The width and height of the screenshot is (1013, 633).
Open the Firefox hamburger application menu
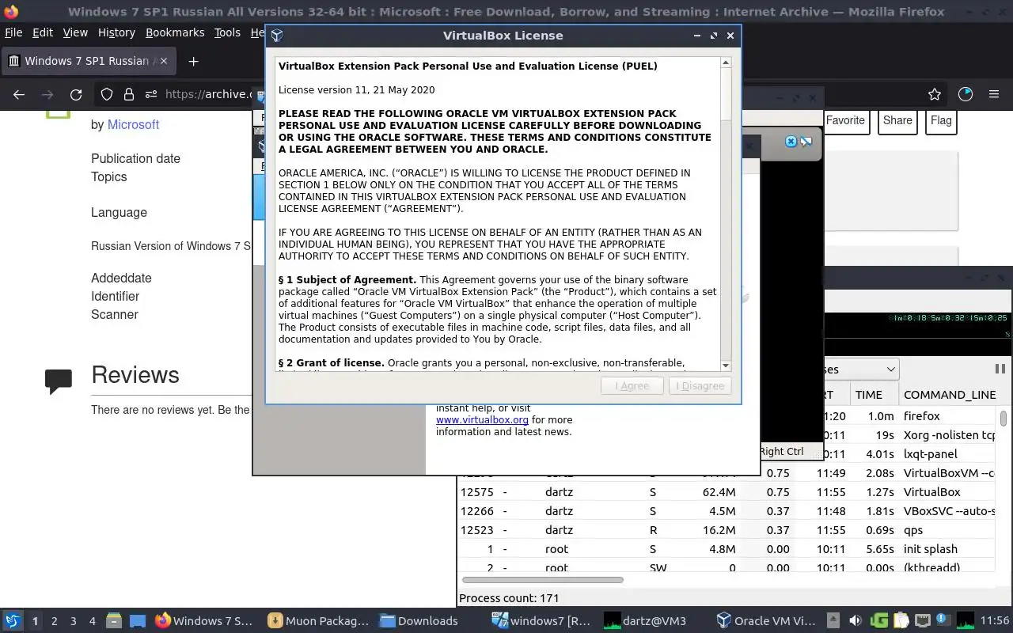994,94
